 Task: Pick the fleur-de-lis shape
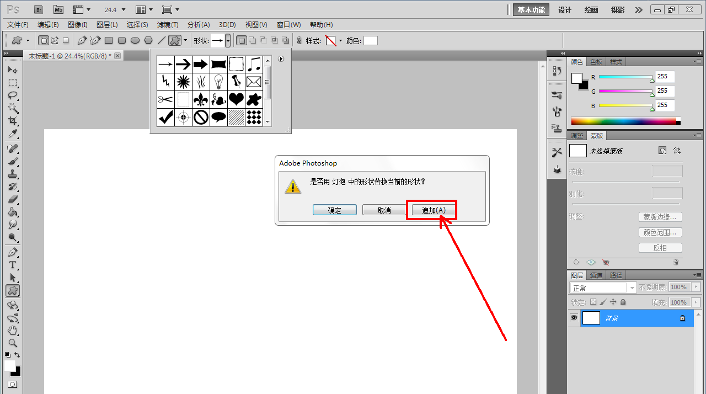click(x=201, y=99)
